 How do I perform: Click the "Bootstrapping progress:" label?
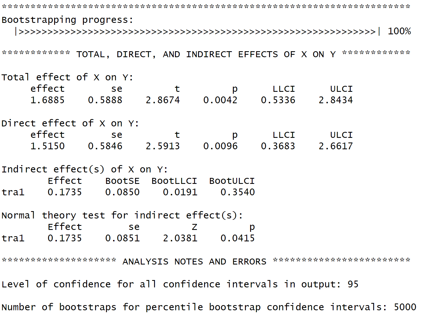coord(67,20)
